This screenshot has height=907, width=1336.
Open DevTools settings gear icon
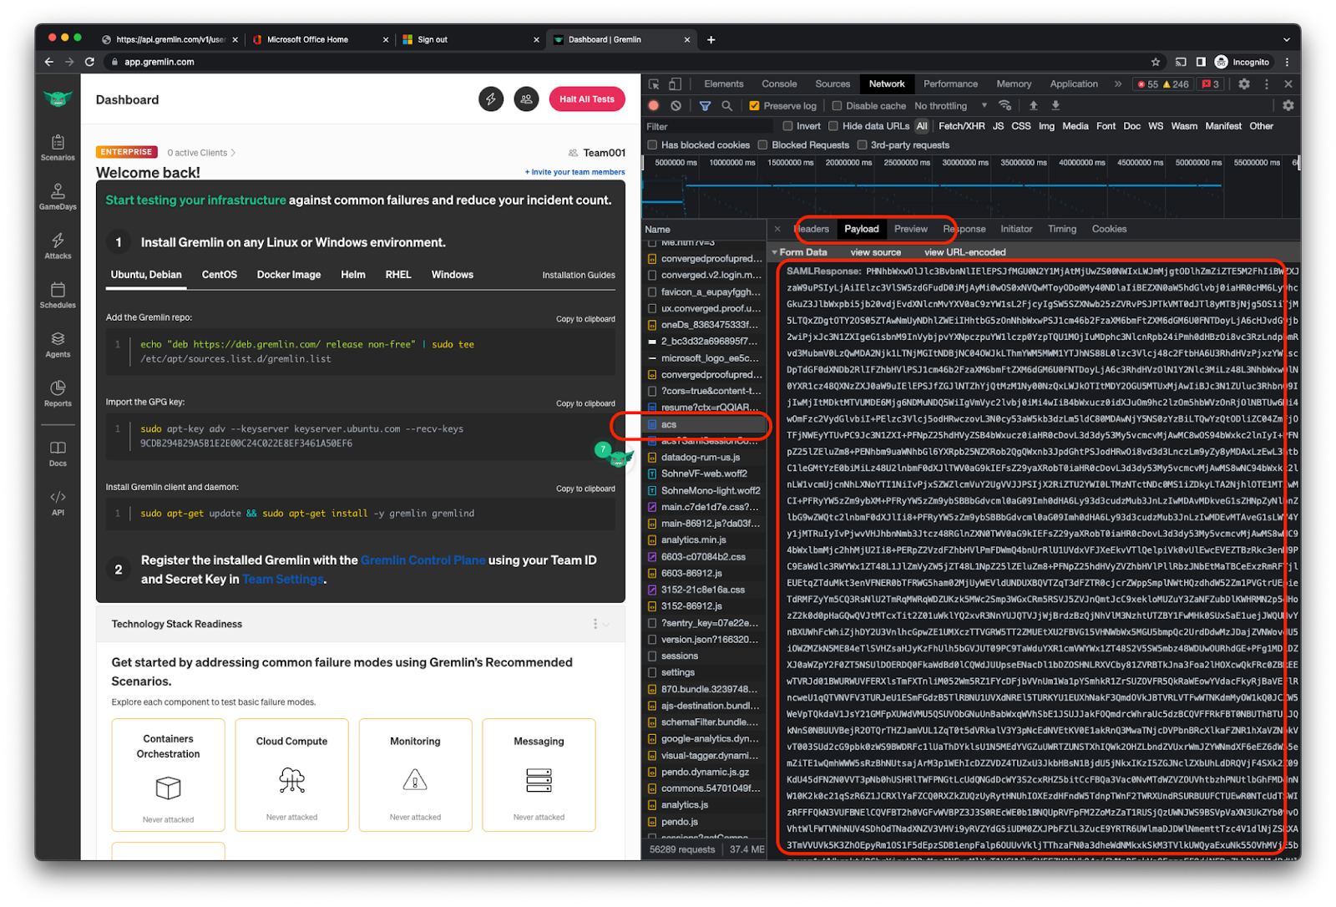(1244, 84)
